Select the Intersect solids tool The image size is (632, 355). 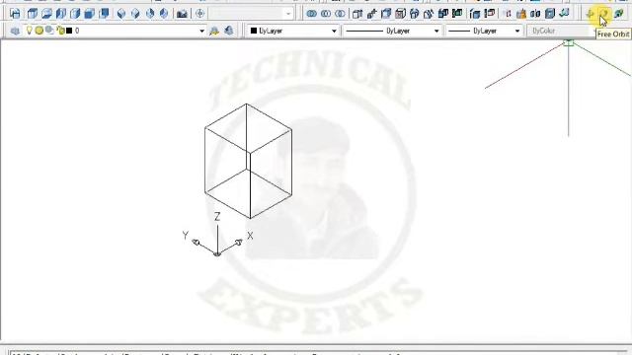tap(340, 14)
